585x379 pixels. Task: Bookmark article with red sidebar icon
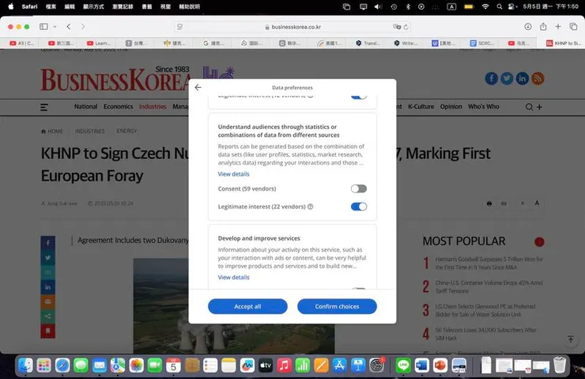[47, 332]
